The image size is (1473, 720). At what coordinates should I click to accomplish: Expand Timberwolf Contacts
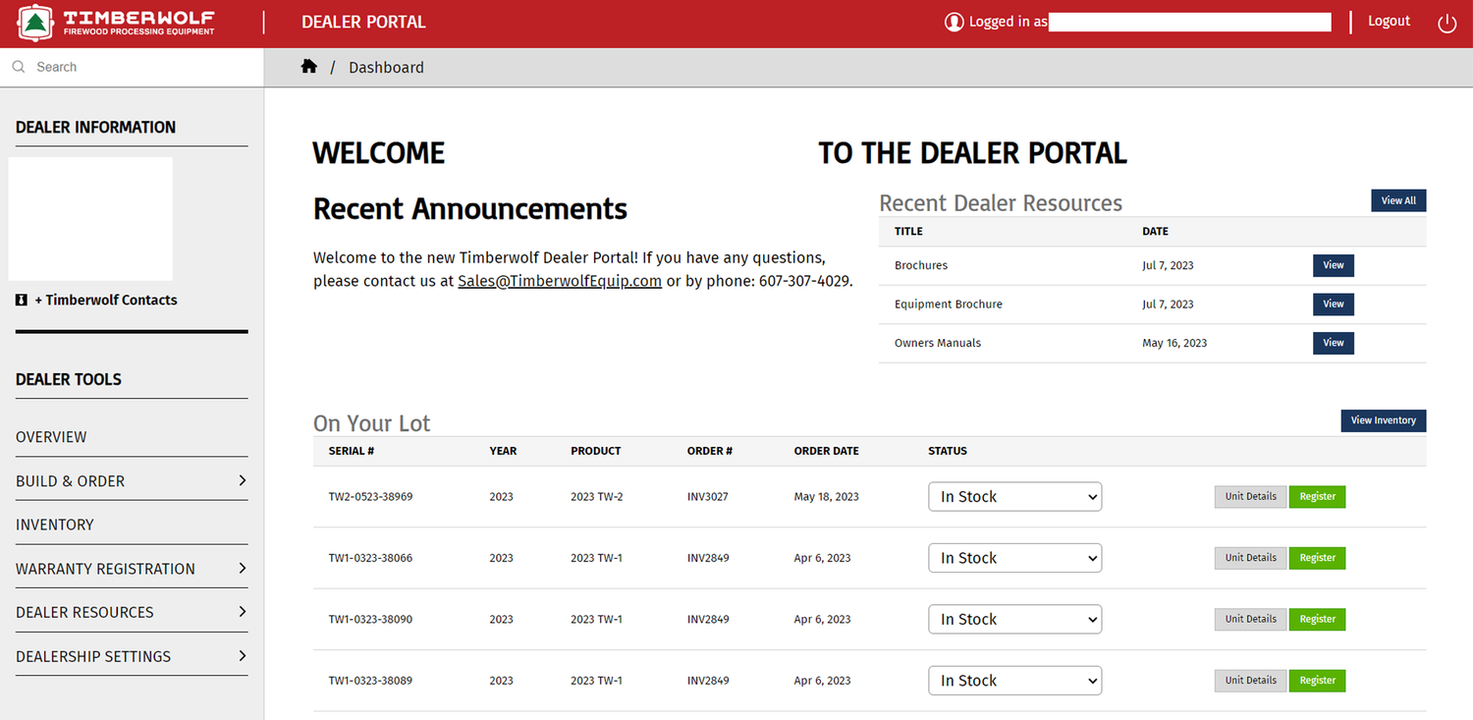coord(106,300)
